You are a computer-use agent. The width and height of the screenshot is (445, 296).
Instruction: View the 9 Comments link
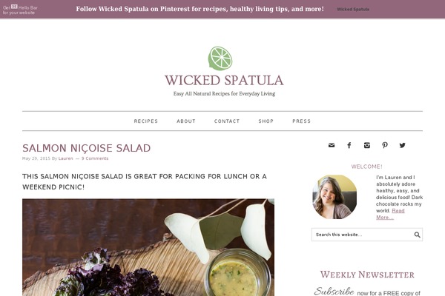95,158
